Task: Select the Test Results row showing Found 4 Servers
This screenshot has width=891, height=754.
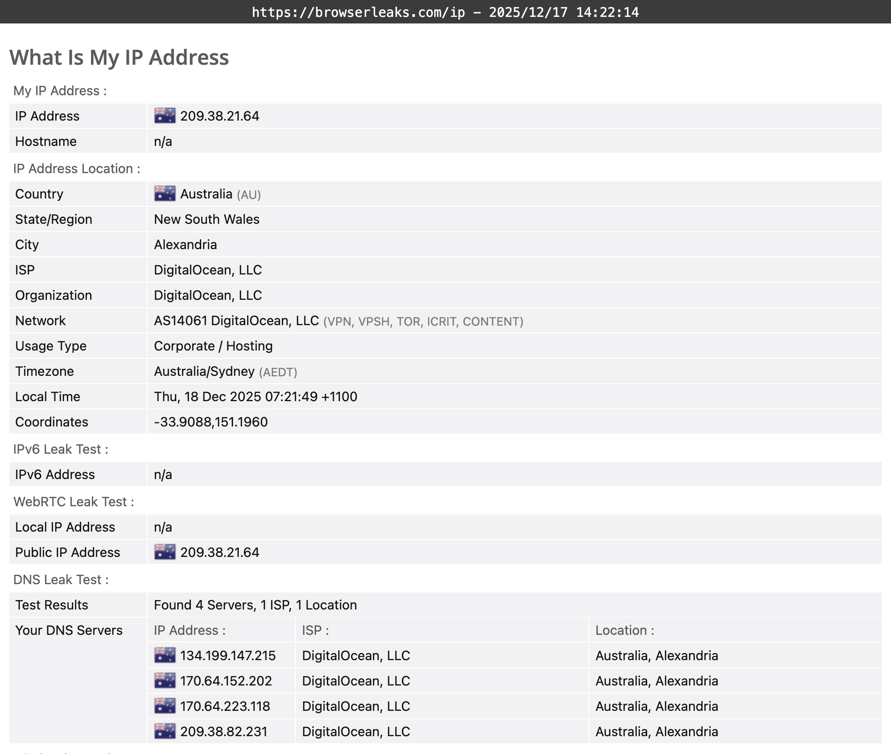Action: [x=255, y=605]
